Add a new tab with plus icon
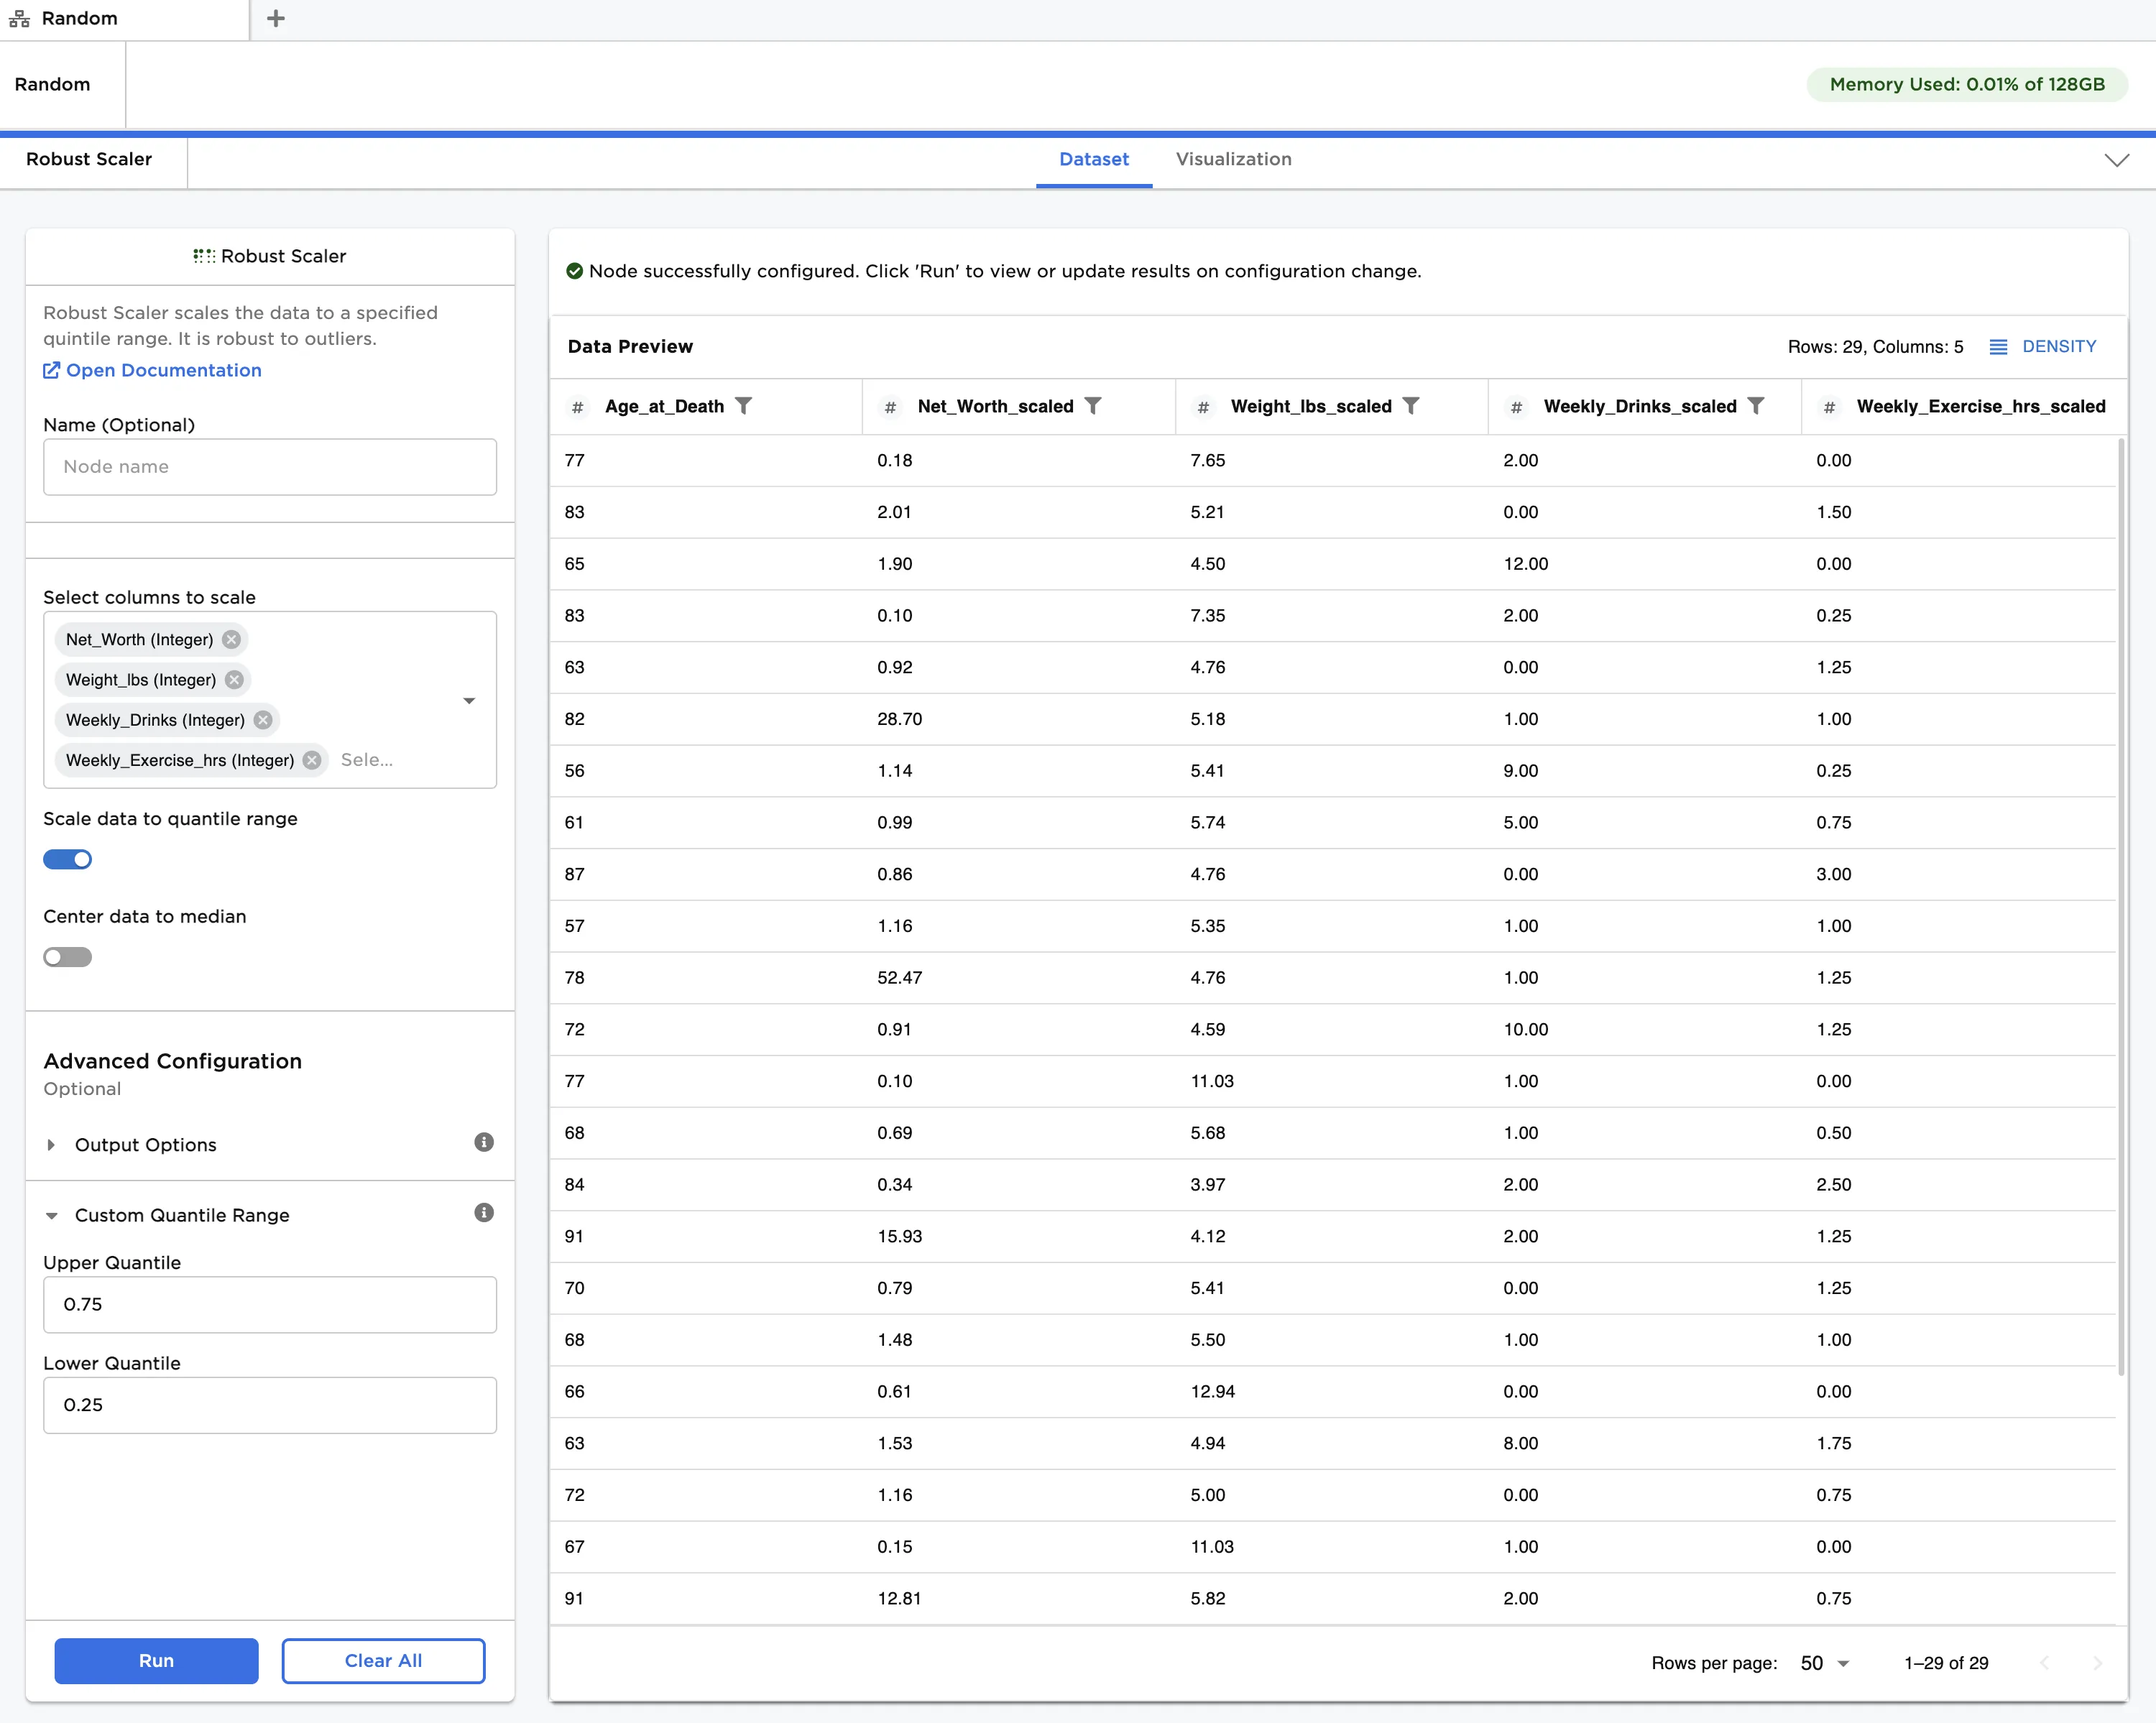Screen dimensions: 2156x1723 point(276,19)
